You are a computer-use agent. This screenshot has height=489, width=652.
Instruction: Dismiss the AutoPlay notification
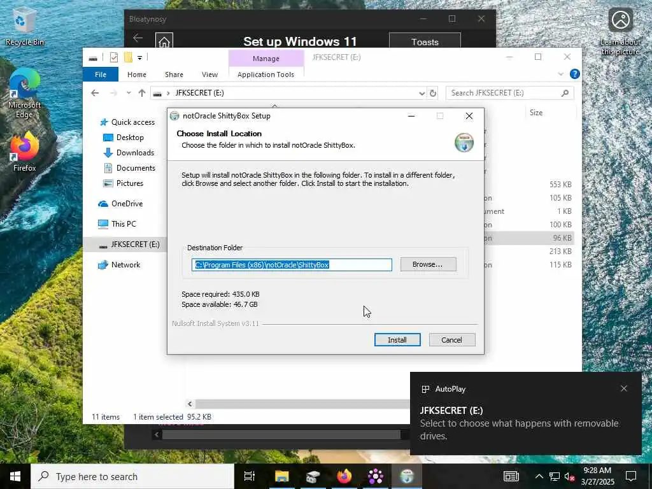624,388
